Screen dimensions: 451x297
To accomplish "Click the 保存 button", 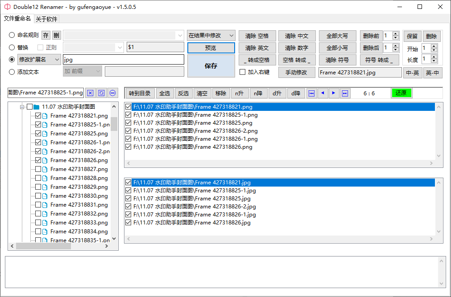I will pos(211,66).
